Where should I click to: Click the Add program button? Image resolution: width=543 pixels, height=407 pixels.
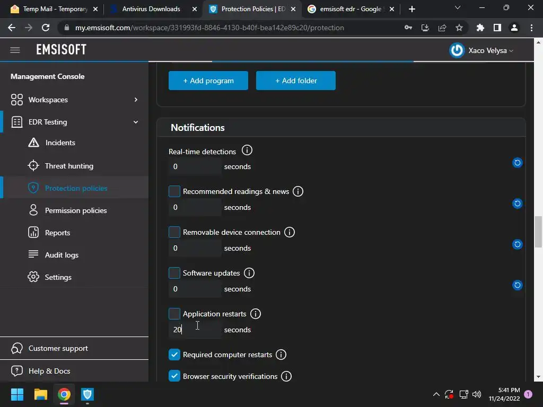coord(208,81)
